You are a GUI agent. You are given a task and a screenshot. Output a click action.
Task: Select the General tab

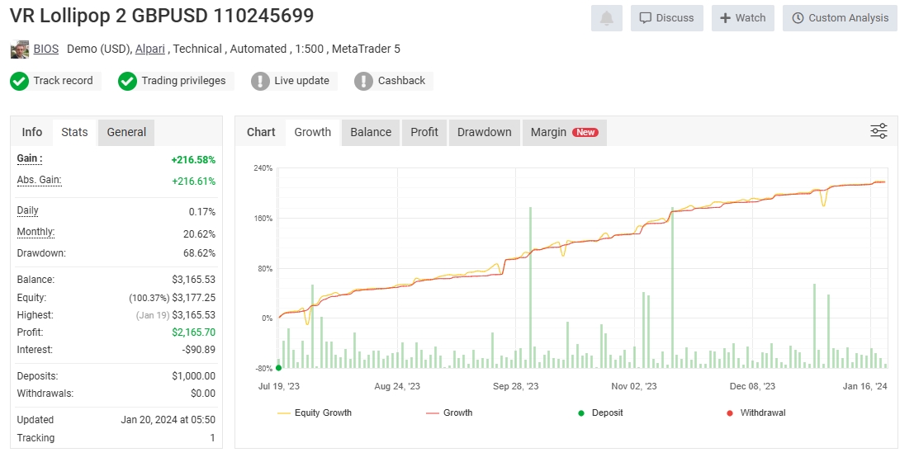(126, 132)
